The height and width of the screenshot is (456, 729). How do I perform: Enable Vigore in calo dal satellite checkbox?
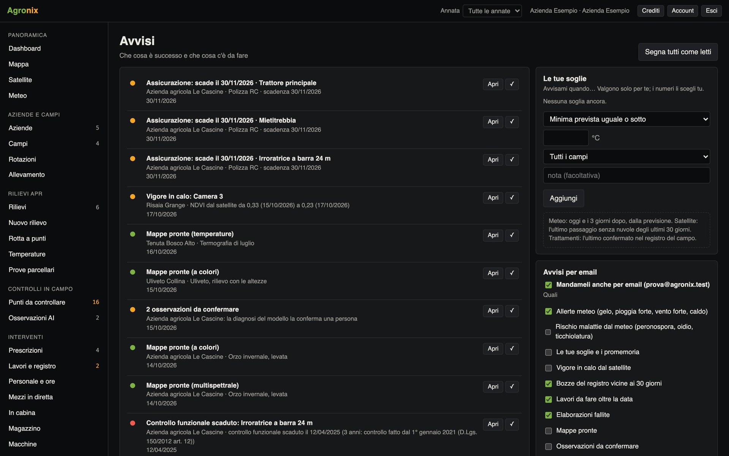coord(548,368)
